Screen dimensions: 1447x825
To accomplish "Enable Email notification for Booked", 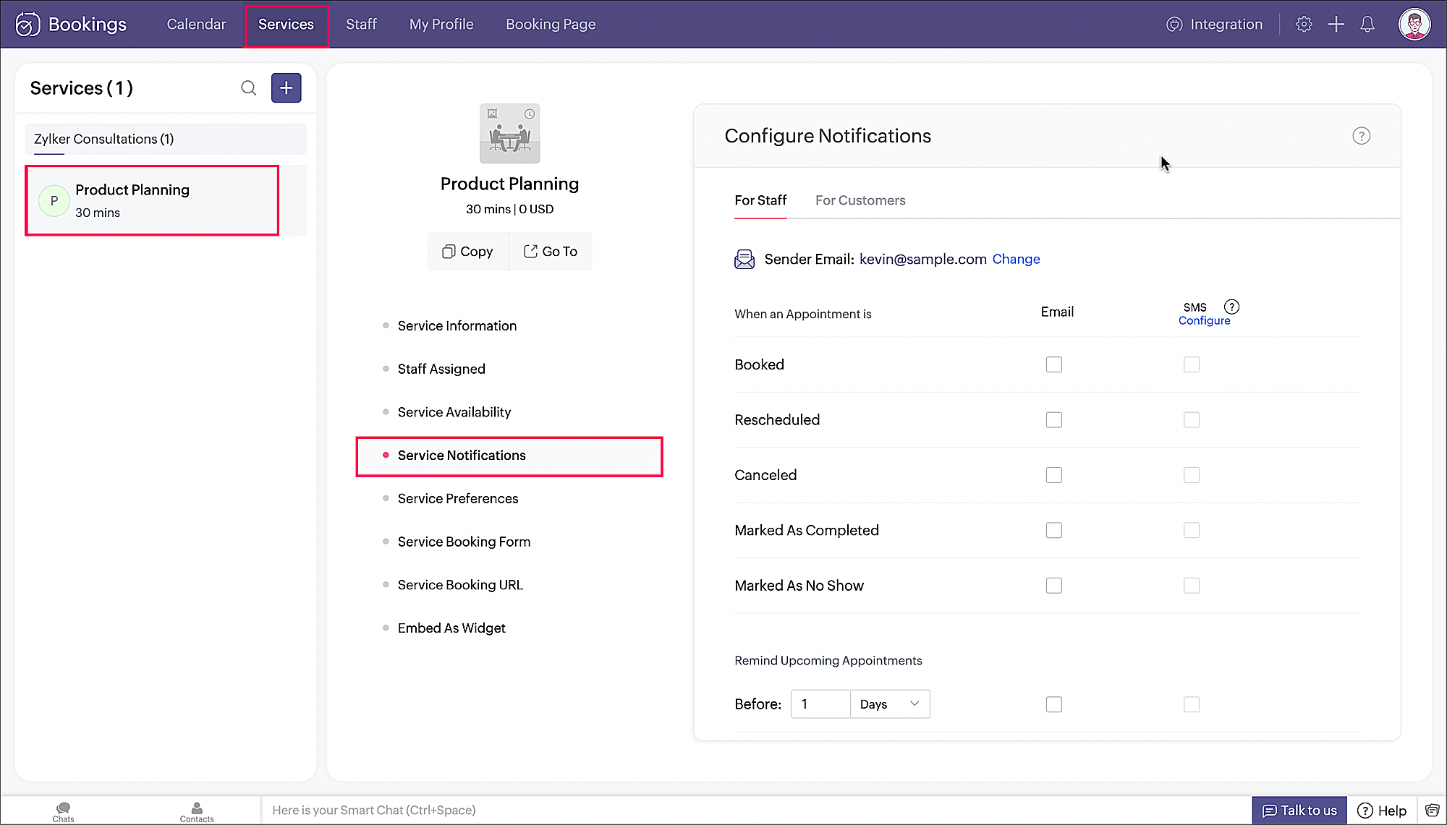I will coord(1053,364).
